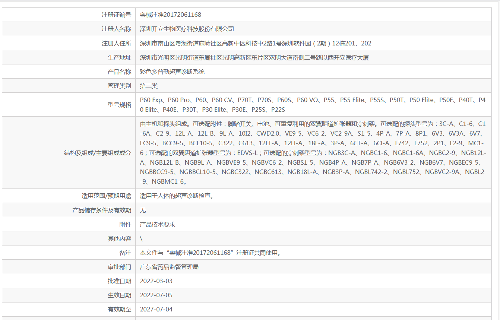
Task: Click the '审批部门' row label
Action: click(x=119, y=267)
